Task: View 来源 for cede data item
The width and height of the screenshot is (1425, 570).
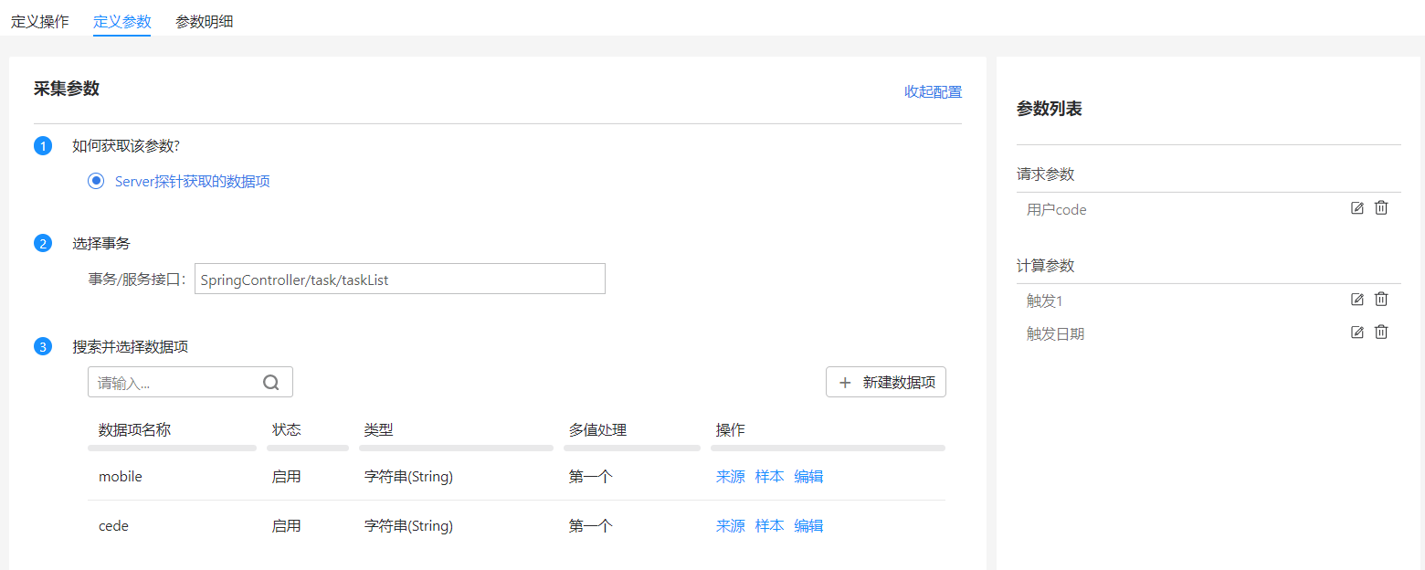Action: click(x=730, y=525)
